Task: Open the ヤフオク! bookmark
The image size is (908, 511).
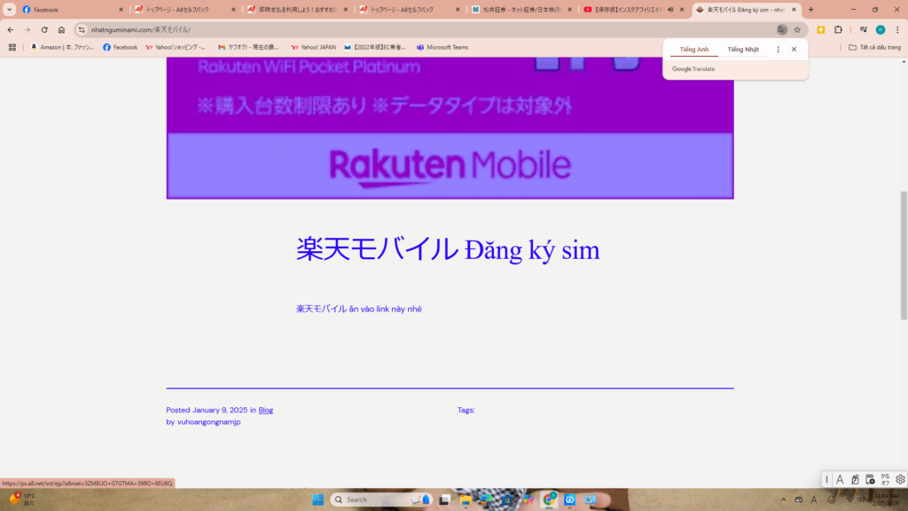Action: point(248,48)
